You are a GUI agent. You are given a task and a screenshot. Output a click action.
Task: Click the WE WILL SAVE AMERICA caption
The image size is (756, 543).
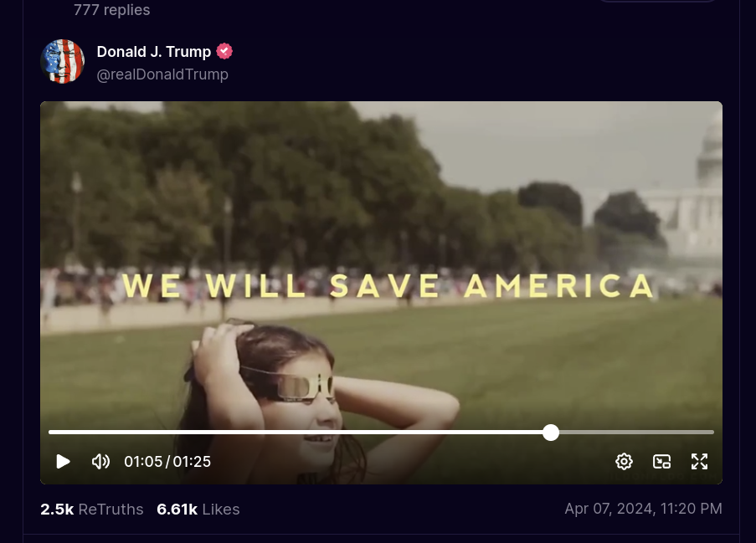[388, 285]
